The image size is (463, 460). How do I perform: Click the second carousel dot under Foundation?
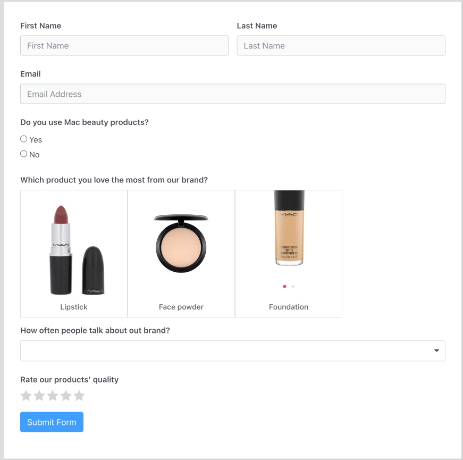tap(292, 286)
